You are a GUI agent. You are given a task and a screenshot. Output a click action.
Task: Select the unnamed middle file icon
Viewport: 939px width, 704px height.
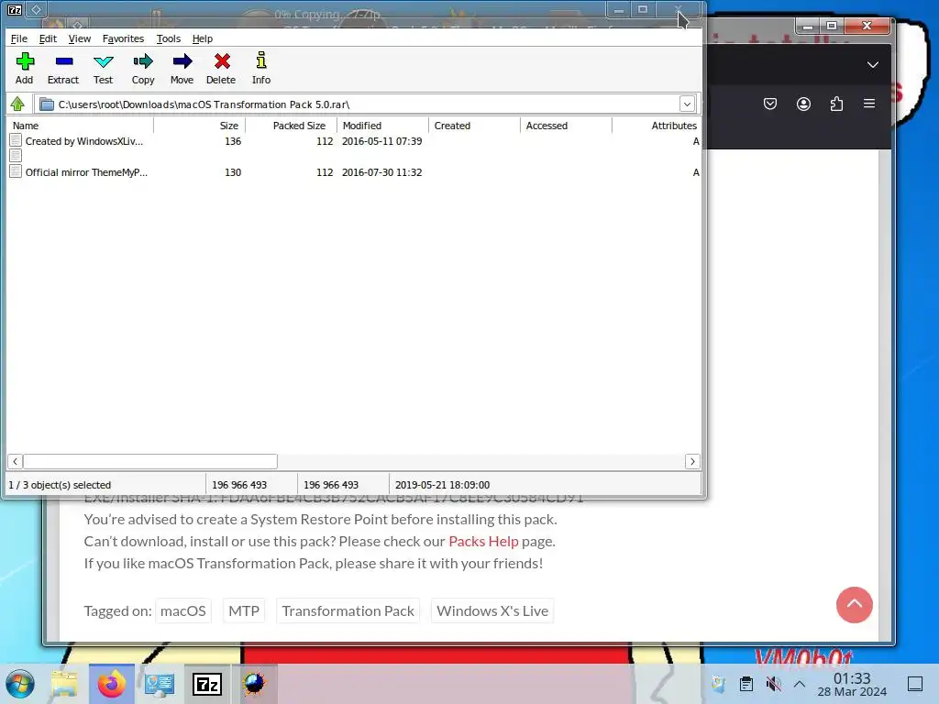(x=17, y=156)
